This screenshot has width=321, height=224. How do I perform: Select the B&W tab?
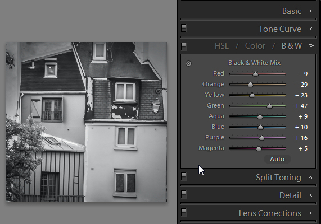click(x=292, y=46)
